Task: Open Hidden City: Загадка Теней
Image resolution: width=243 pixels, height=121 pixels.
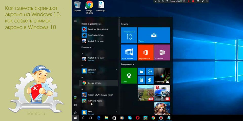Action: (x=98, y=95)
